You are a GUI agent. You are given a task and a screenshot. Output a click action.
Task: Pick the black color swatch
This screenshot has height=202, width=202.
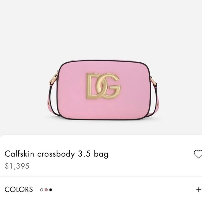pos(51,190)
